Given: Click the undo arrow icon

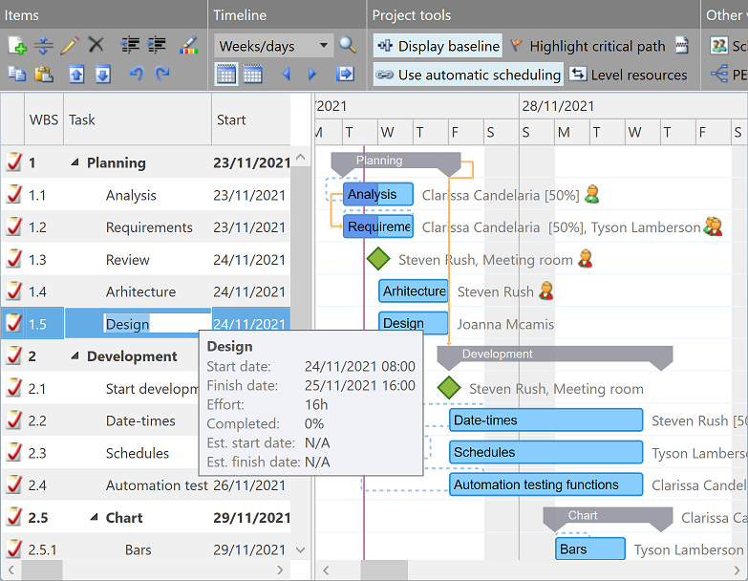Looking at the screenshot, I should pos(136,74).
